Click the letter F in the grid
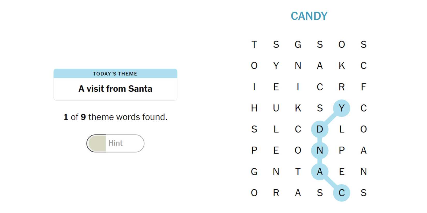The width and height of the screenshot is (427, 213). (x=363, y=87)
